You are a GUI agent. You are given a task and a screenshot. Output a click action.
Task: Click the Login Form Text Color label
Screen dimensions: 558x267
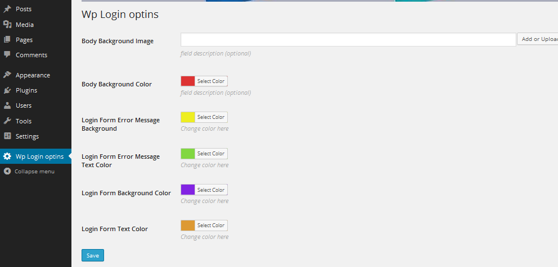click(x=115, y=229)
